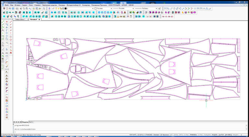Open the Вставка menu
This screenshot has width=249, height=137.
(18, 5)
